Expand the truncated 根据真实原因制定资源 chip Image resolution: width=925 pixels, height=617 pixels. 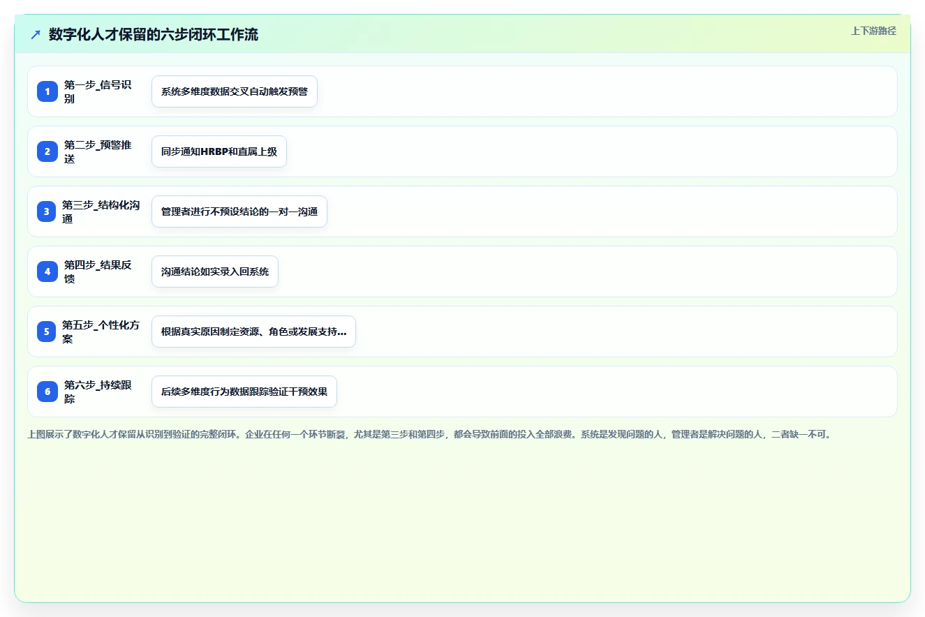coord(253,332)
